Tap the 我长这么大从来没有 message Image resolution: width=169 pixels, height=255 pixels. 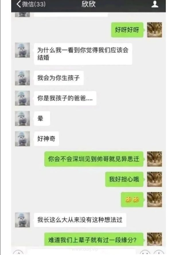[80, 220]
